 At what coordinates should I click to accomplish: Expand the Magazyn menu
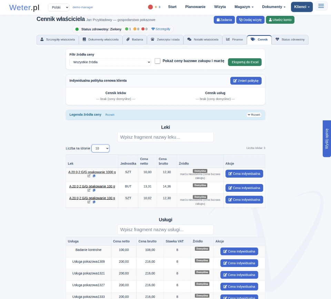pyautogui.click(x=244, y=7)
